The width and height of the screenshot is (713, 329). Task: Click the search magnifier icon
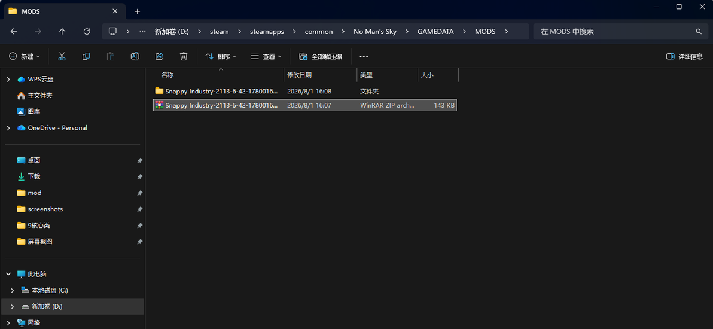[x=699, y=31]
